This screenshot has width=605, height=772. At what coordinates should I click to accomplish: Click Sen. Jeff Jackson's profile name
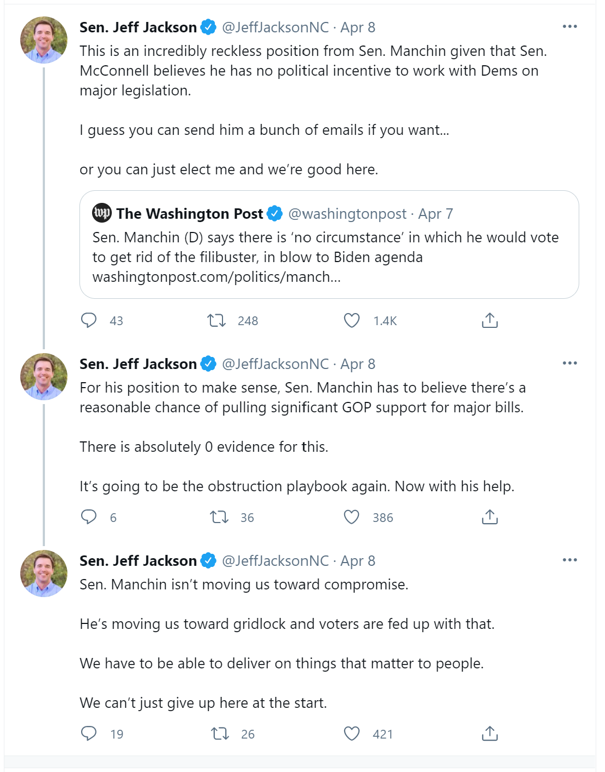138,26
